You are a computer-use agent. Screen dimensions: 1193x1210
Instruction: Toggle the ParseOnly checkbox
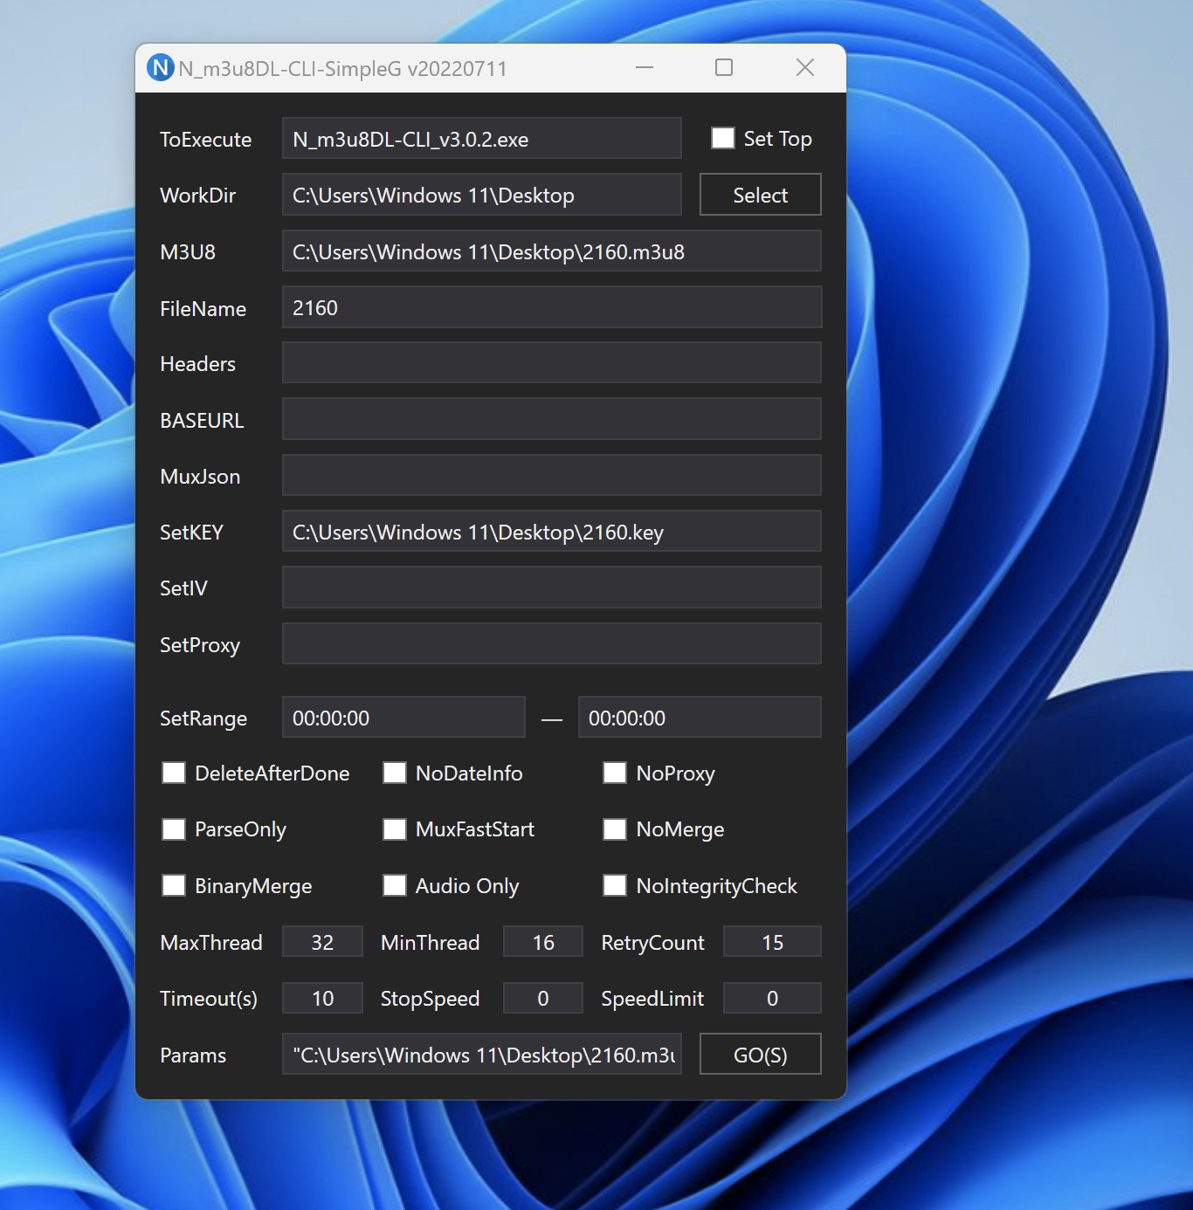[x=174, y=829]
